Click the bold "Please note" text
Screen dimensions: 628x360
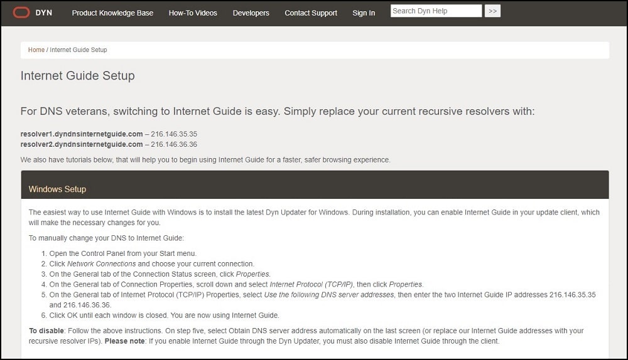click(x=124, y=341)
